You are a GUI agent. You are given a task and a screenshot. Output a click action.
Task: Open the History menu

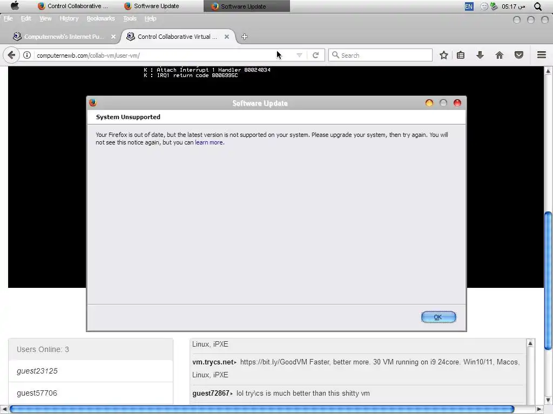pos(69,18)
